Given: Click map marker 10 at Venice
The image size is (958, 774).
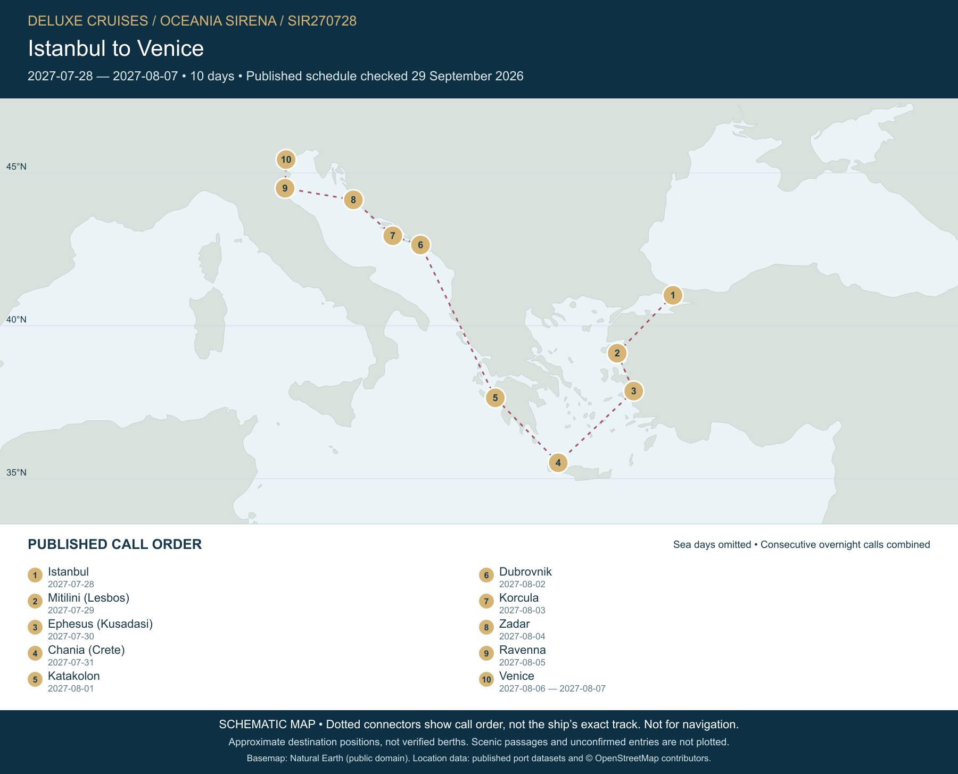Looking at the screenshot, I should [x=286, y=159].
